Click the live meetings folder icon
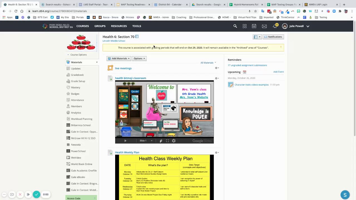Viewport: 356px width, 200px height. click(x=110, y=68)
